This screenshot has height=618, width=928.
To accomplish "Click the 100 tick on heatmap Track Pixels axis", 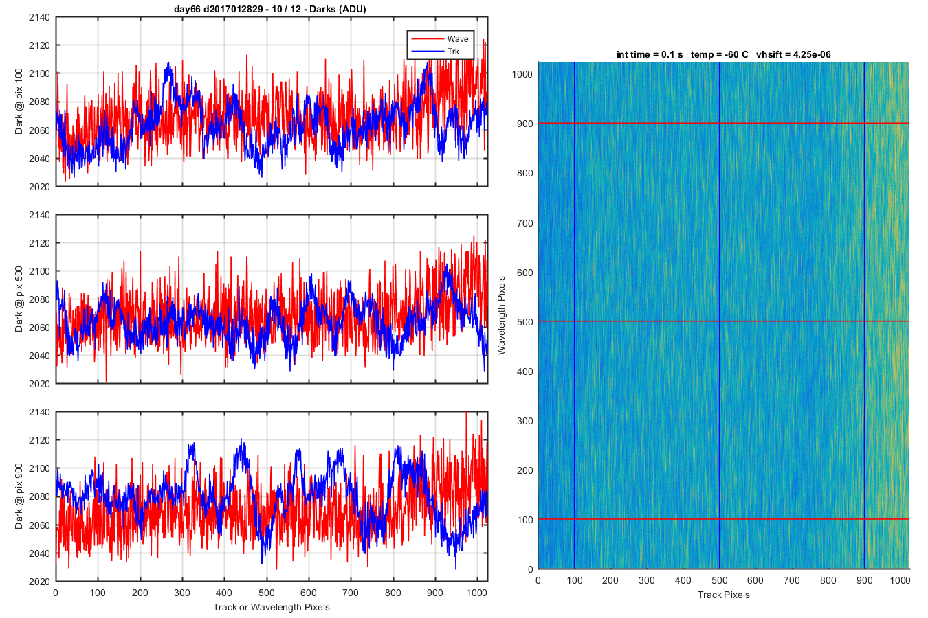I will point(574,580).
